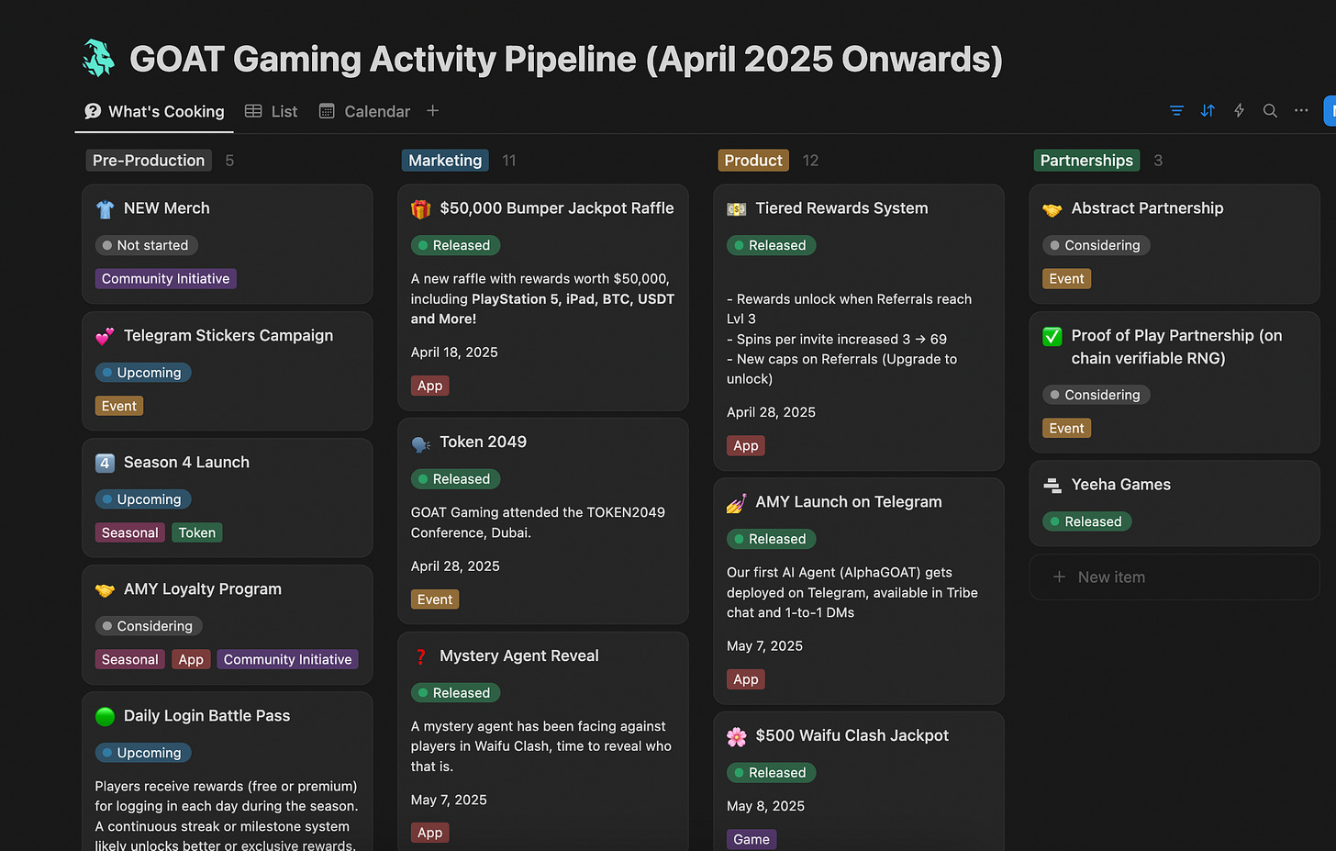
Task: Click green checkmark icon on Proof of Play Partnership
Action: pyautogui.click(x=1052, y=337)
